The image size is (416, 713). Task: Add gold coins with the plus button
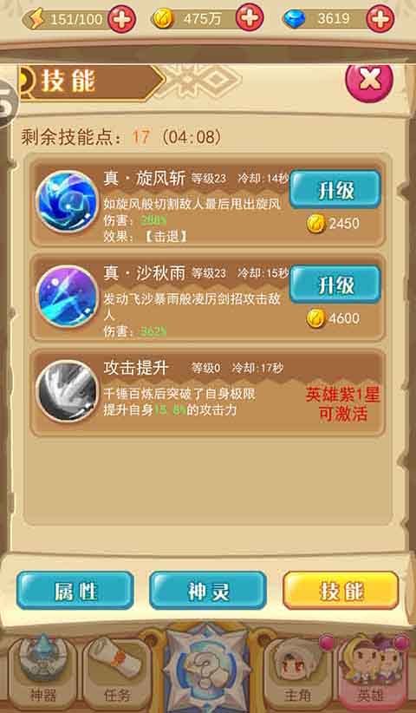(x=250, y=17)
